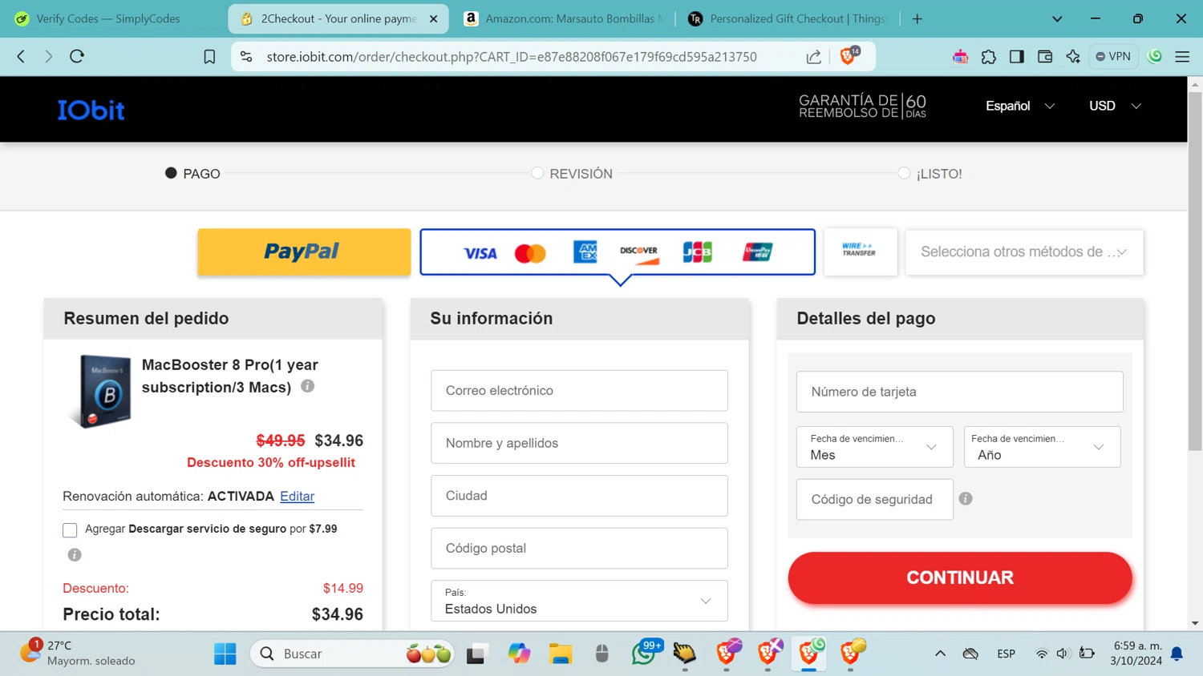Open Brave Wallet icon

(x=1045, y=56)
